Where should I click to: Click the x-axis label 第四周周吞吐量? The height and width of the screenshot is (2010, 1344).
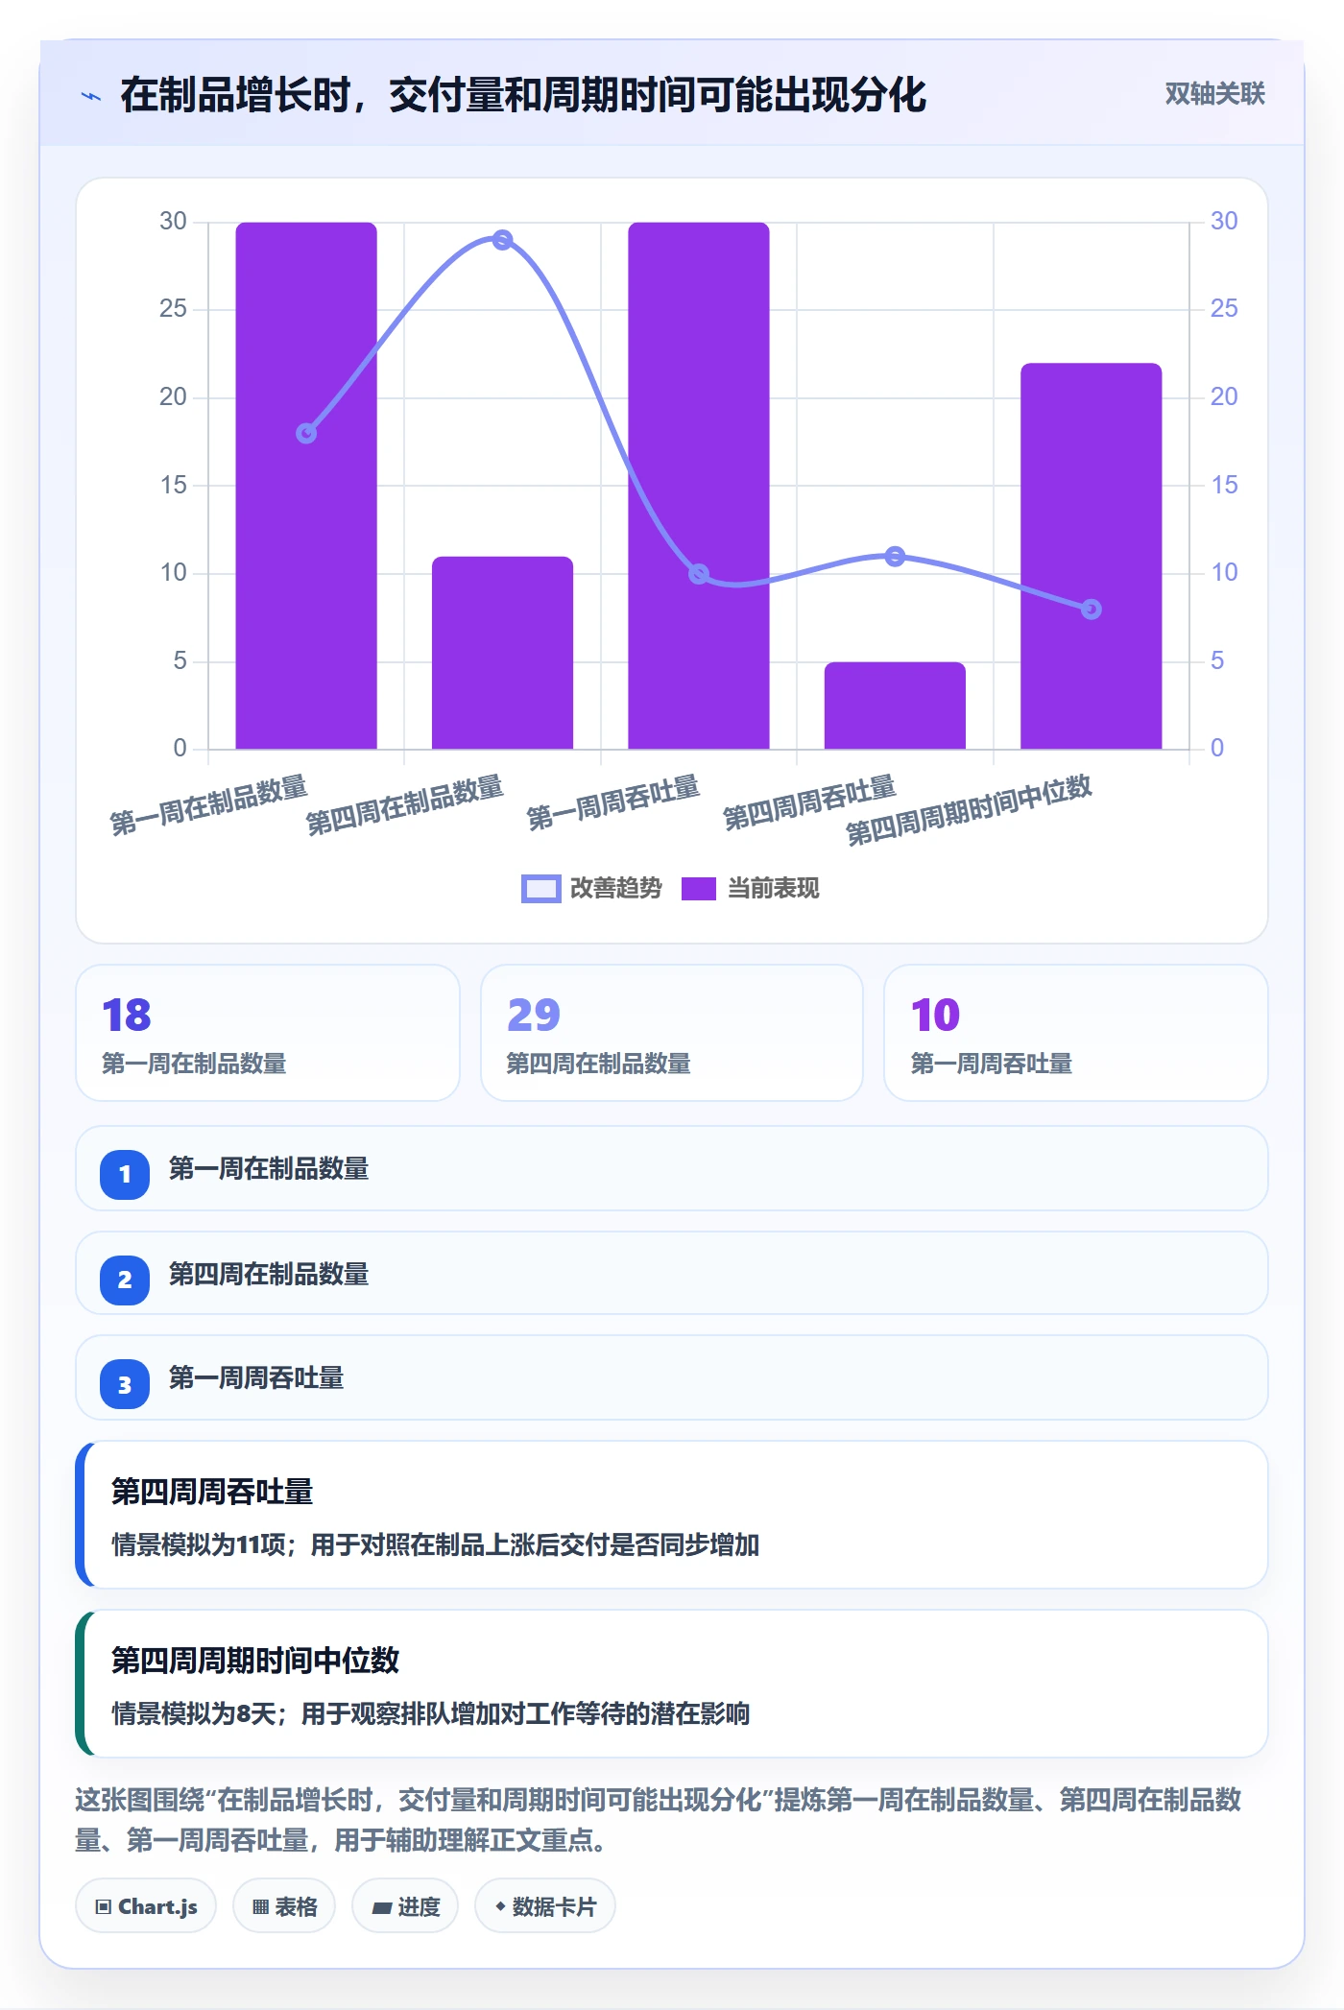pyautogui.click(x=809, y=802)
